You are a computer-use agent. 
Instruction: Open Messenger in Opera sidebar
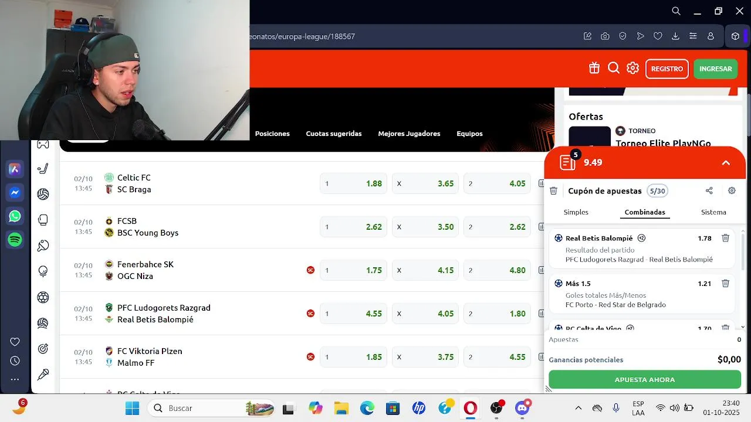coord(15,193)
